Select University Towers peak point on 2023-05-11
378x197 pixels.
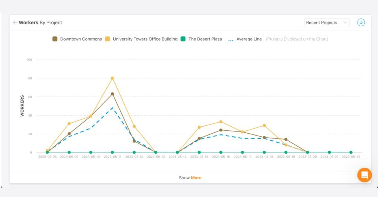(112, 78)
